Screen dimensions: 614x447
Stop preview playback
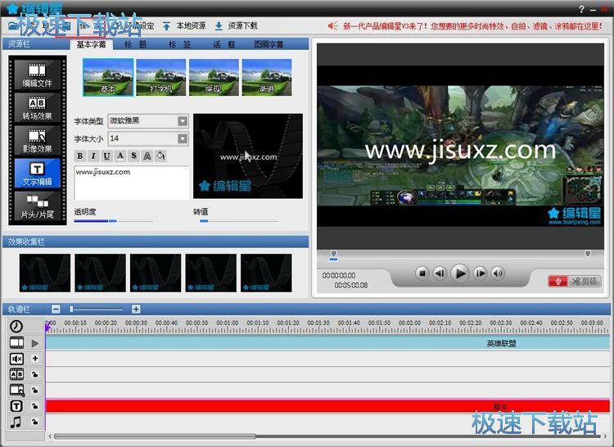[x=422, y=273]
